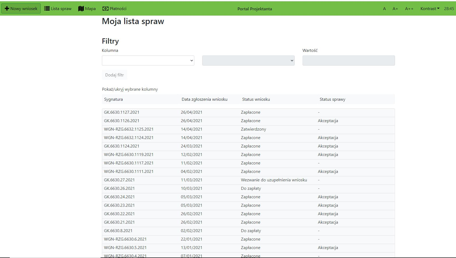This screenshot has width=456, height=258.
Task: Sort by Sygnatura column header
Action: point(113,99)
